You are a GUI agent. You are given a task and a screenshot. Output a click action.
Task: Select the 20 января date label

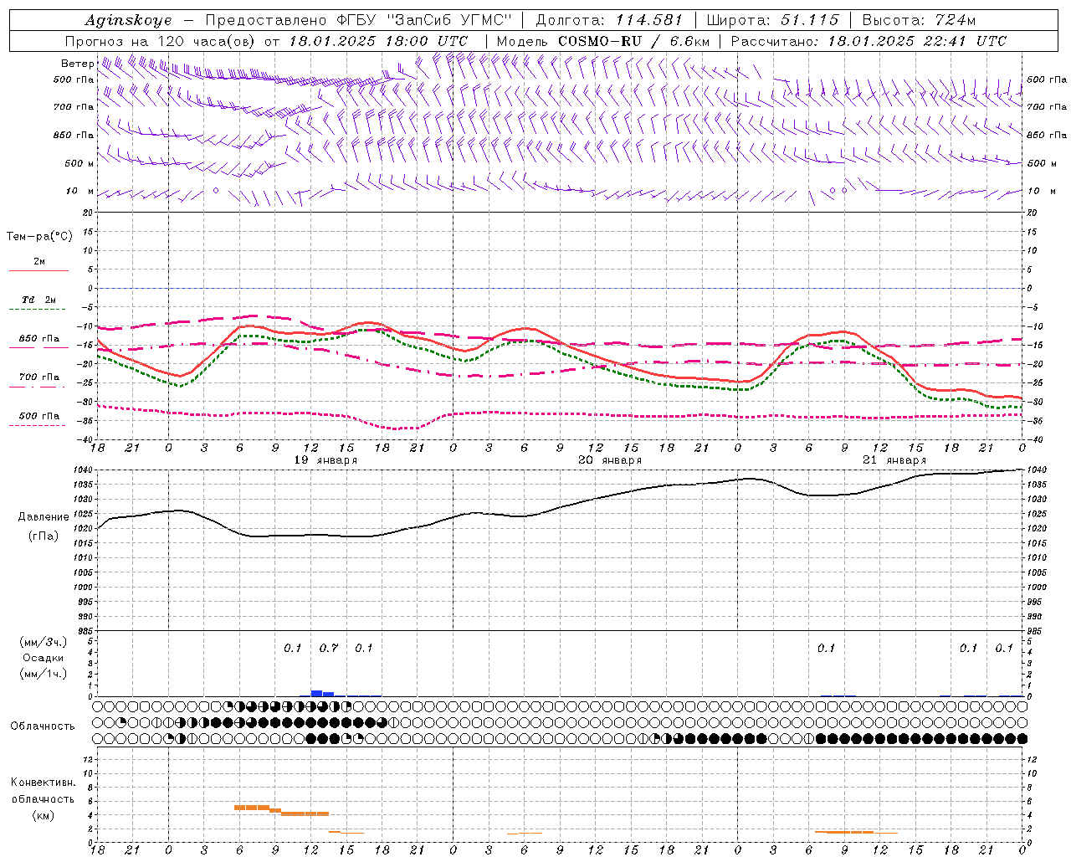click(610, 460)
